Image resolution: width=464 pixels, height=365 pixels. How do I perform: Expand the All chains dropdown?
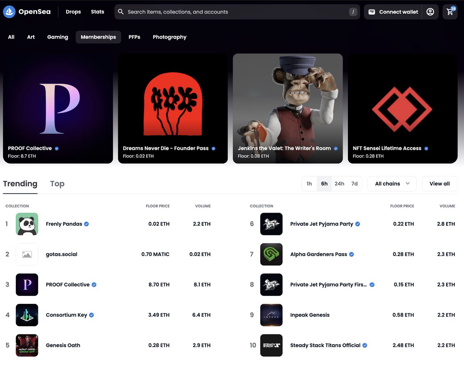(392, 184)
